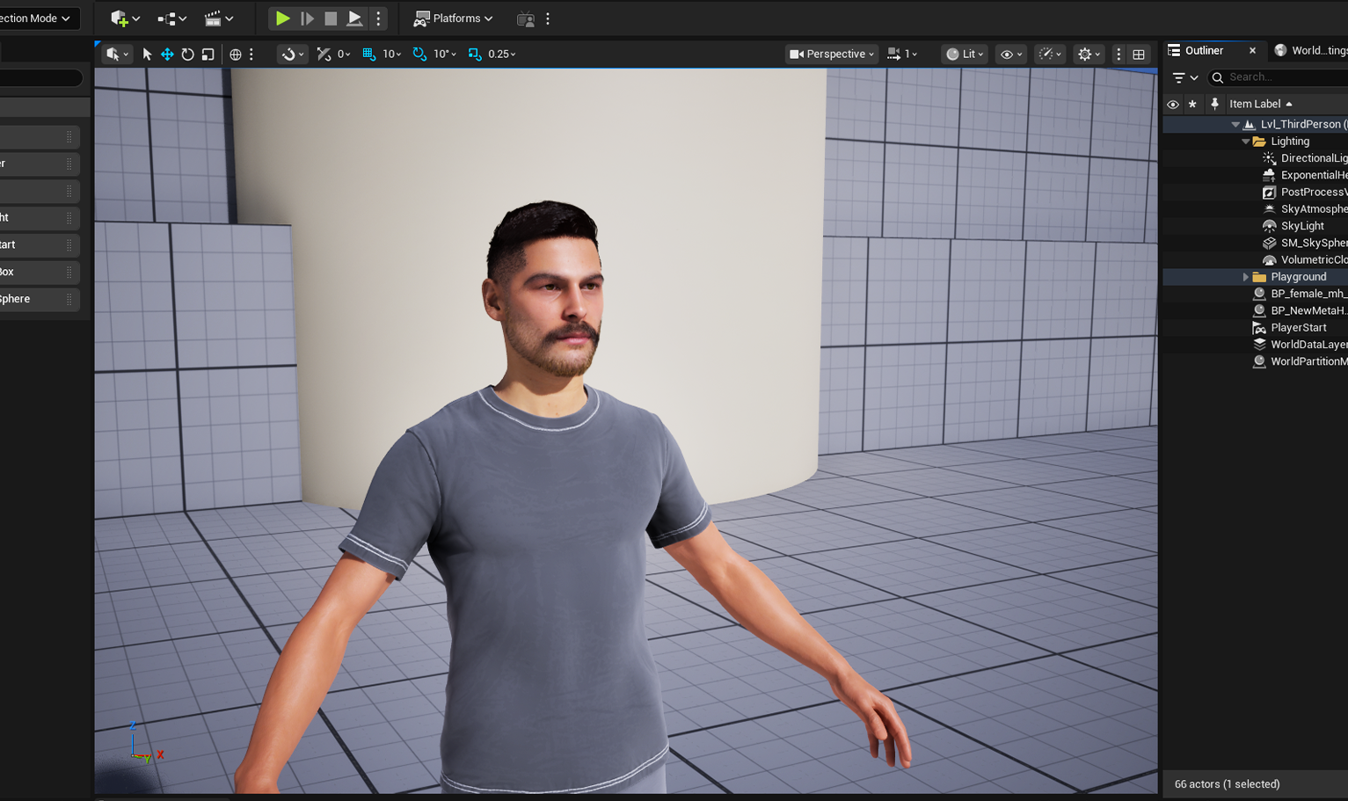Click the multi-user session TV icon
Image resolution: width=1348 pixels, height=801 pixels.
526,18
